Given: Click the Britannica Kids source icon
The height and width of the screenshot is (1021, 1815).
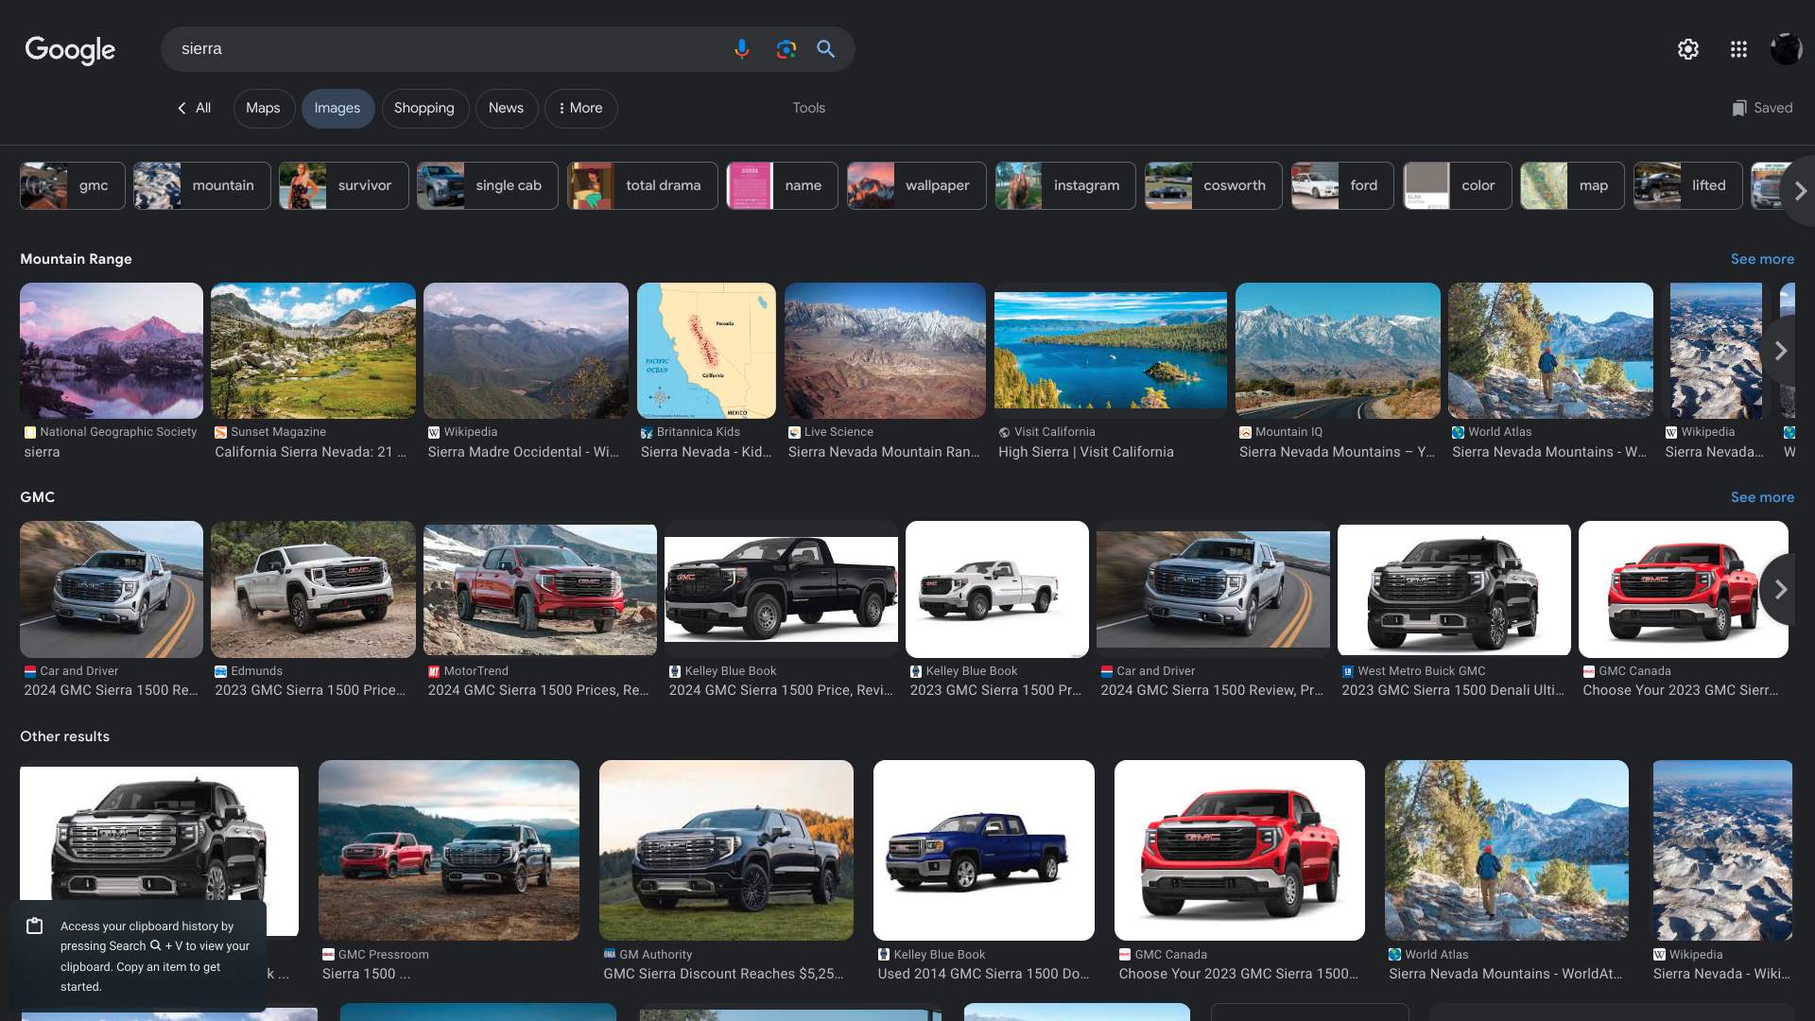Looking at the screenshot, I should point(647,432).
